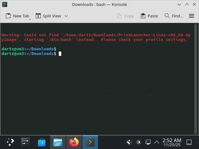Switch to Firefox in the taskbar
This screenshot has width=199, height=149.
coord(74,142)
